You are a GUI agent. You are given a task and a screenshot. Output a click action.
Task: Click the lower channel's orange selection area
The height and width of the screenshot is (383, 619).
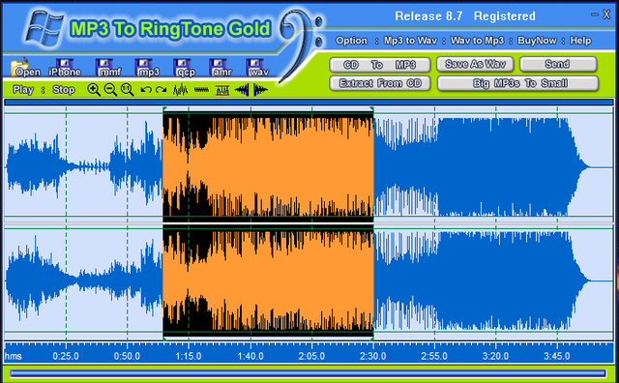pos(269,280)
